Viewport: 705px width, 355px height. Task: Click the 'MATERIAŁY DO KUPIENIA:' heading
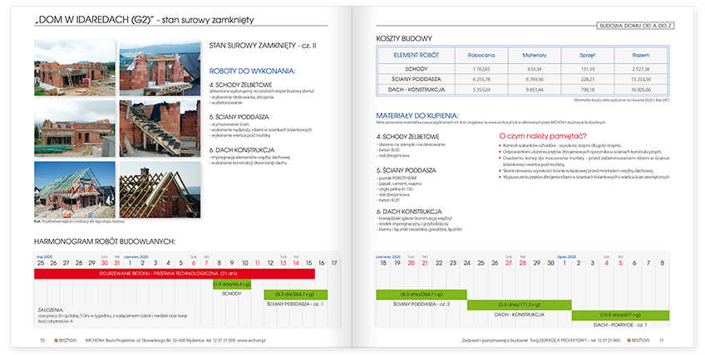(x=417, y=115)
